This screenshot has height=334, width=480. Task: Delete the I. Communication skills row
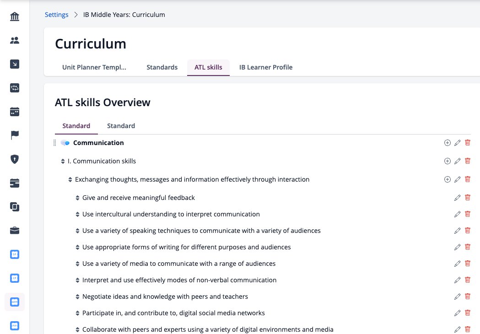click(468, 161)
